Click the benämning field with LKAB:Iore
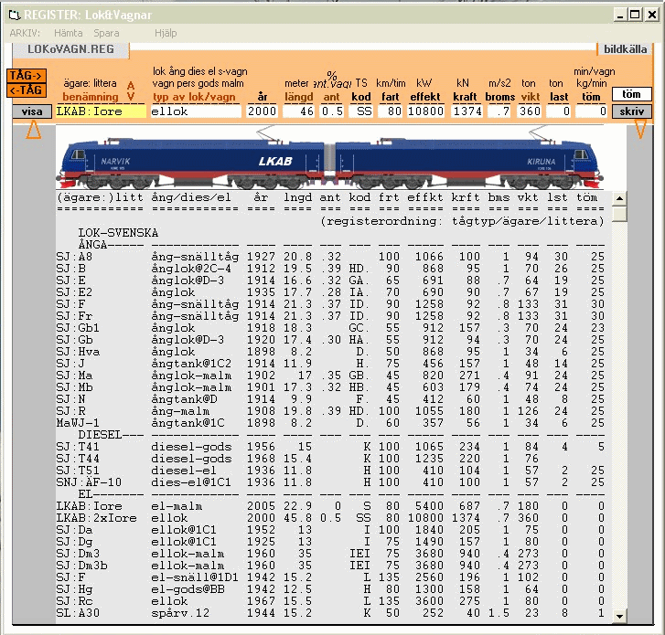Screen dimensions: 665x635 click(101, 111)
